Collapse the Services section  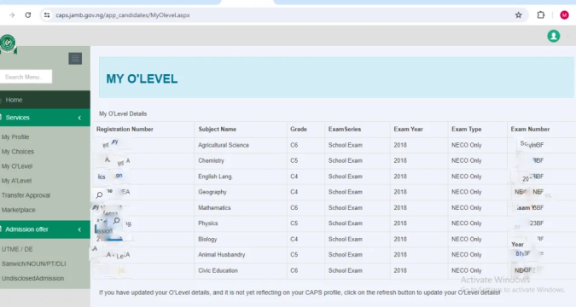tap(45, 118)
